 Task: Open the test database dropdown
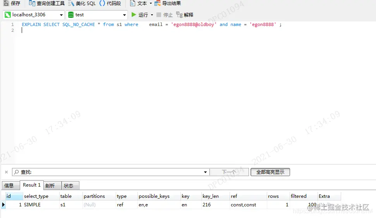(124, 15)
